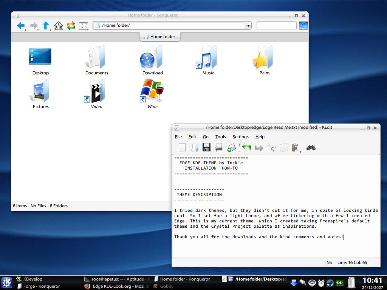Screen dimensions: 387x290
Task: Open the back history dropdown arrow
Action: click(x=25, y=30)
